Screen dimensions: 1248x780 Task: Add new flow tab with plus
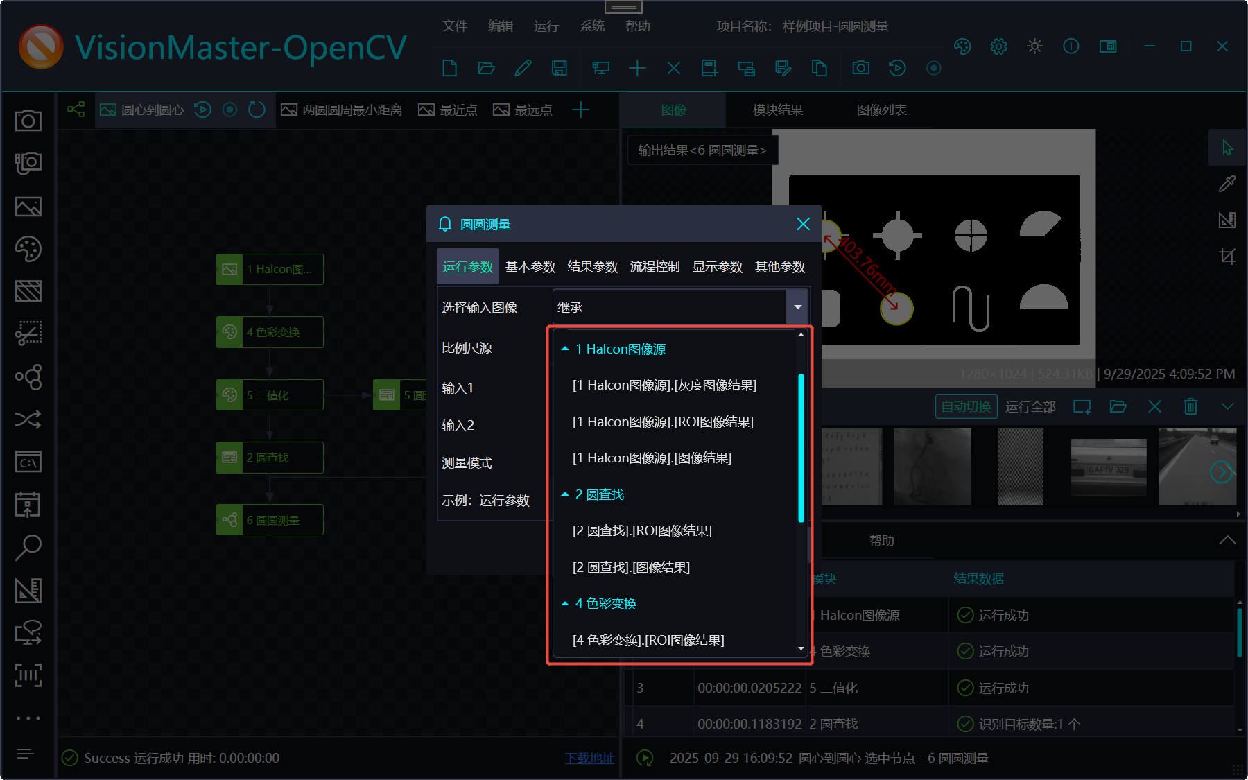(x=580, y=110)
